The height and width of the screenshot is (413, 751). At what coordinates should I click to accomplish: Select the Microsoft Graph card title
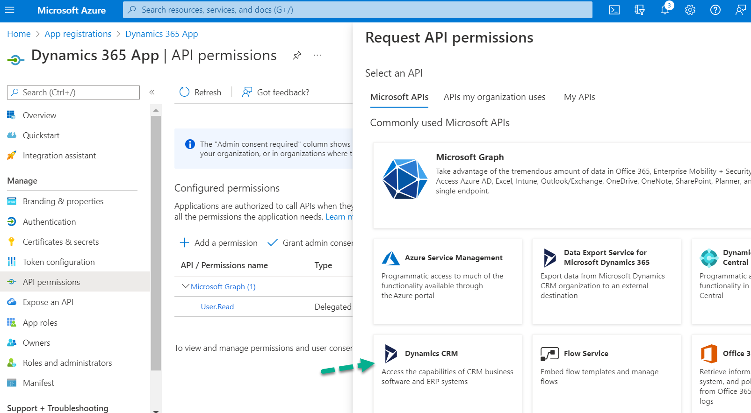[x=470, y=157]
